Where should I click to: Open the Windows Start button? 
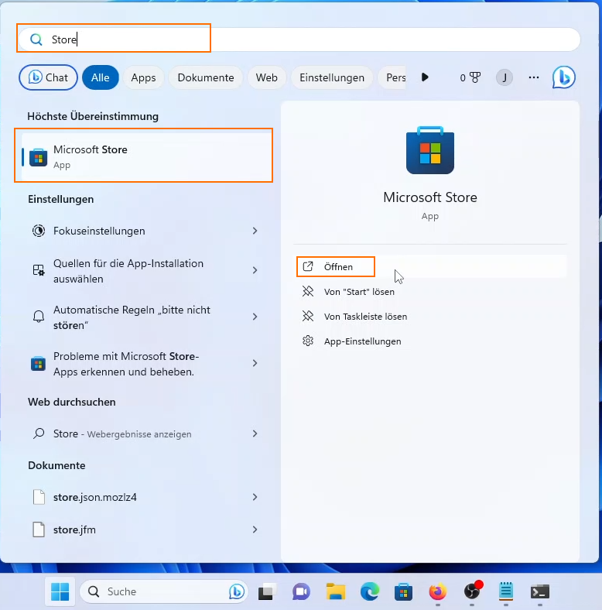(x=60, y=591)
